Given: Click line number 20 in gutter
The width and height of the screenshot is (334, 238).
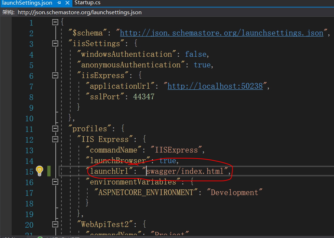Looking at the screenshot, I should (x=29, y=225).
